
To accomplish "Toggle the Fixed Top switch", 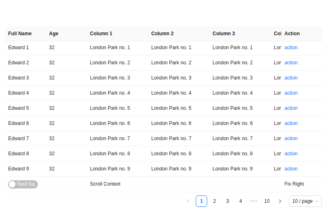I will tap(23, 184).
